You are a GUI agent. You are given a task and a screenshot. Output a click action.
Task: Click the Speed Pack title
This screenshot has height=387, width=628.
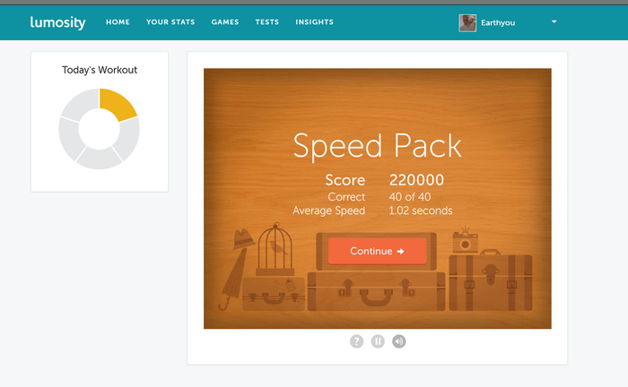tap(378, 147)
